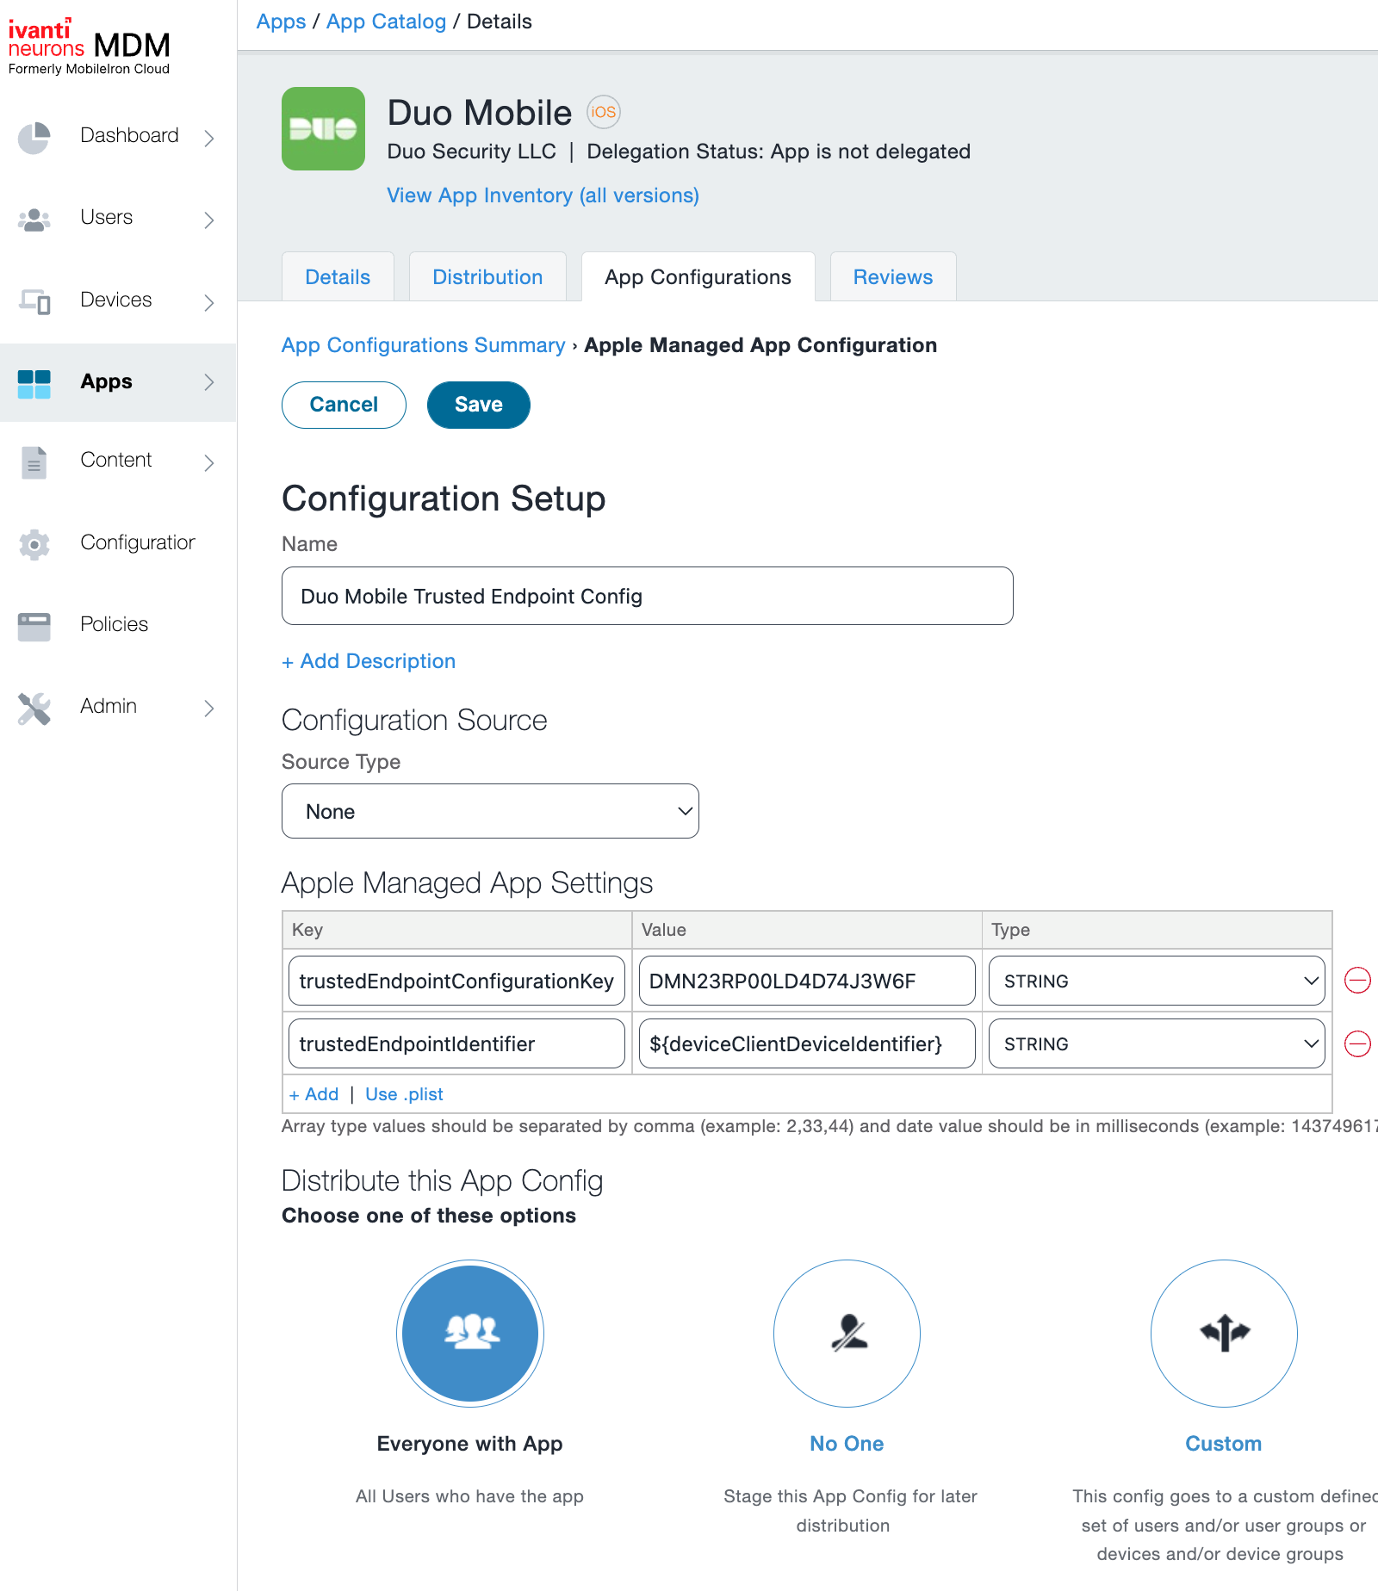Open the Devices section icon
The width and height of the screenshot is (1378, 1591).
(34, 301)
